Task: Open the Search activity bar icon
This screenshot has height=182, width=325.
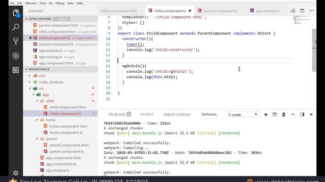Action: [x=16, y=27]
